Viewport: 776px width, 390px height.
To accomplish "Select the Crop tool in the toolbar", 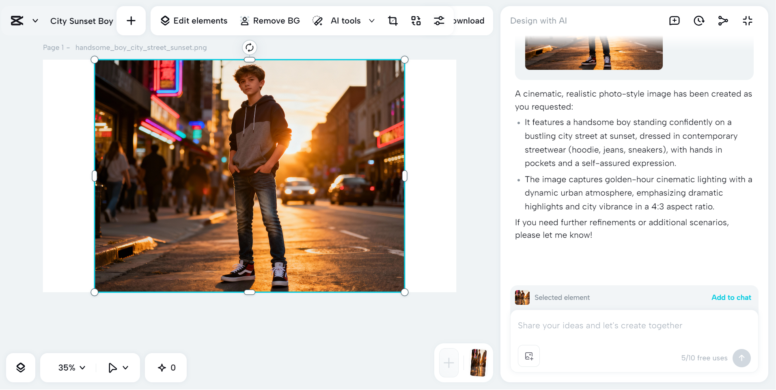I will click(392, 20).
